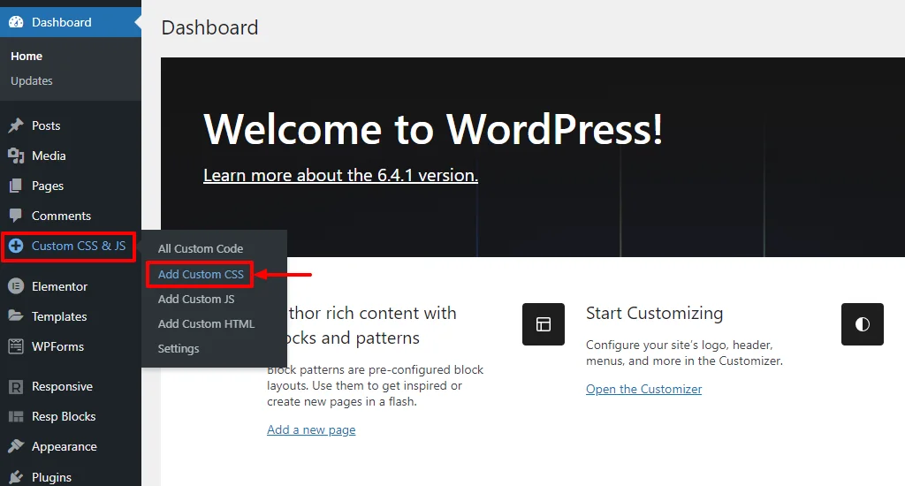Screen dimensions: 905x486
Task: Click the Pages icon in sidebar
Action: point(16,186)
